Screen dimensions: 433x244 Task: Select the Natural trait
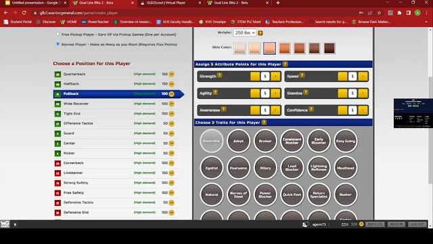coord(212,195)
